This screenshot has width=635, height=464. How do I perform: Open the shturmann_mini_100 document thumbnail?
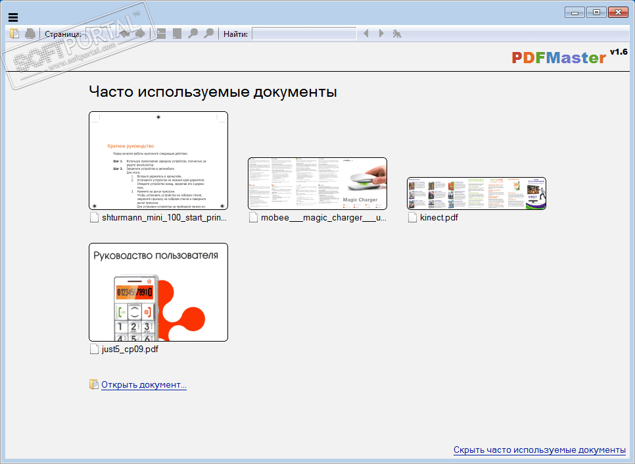click(158, 161)
